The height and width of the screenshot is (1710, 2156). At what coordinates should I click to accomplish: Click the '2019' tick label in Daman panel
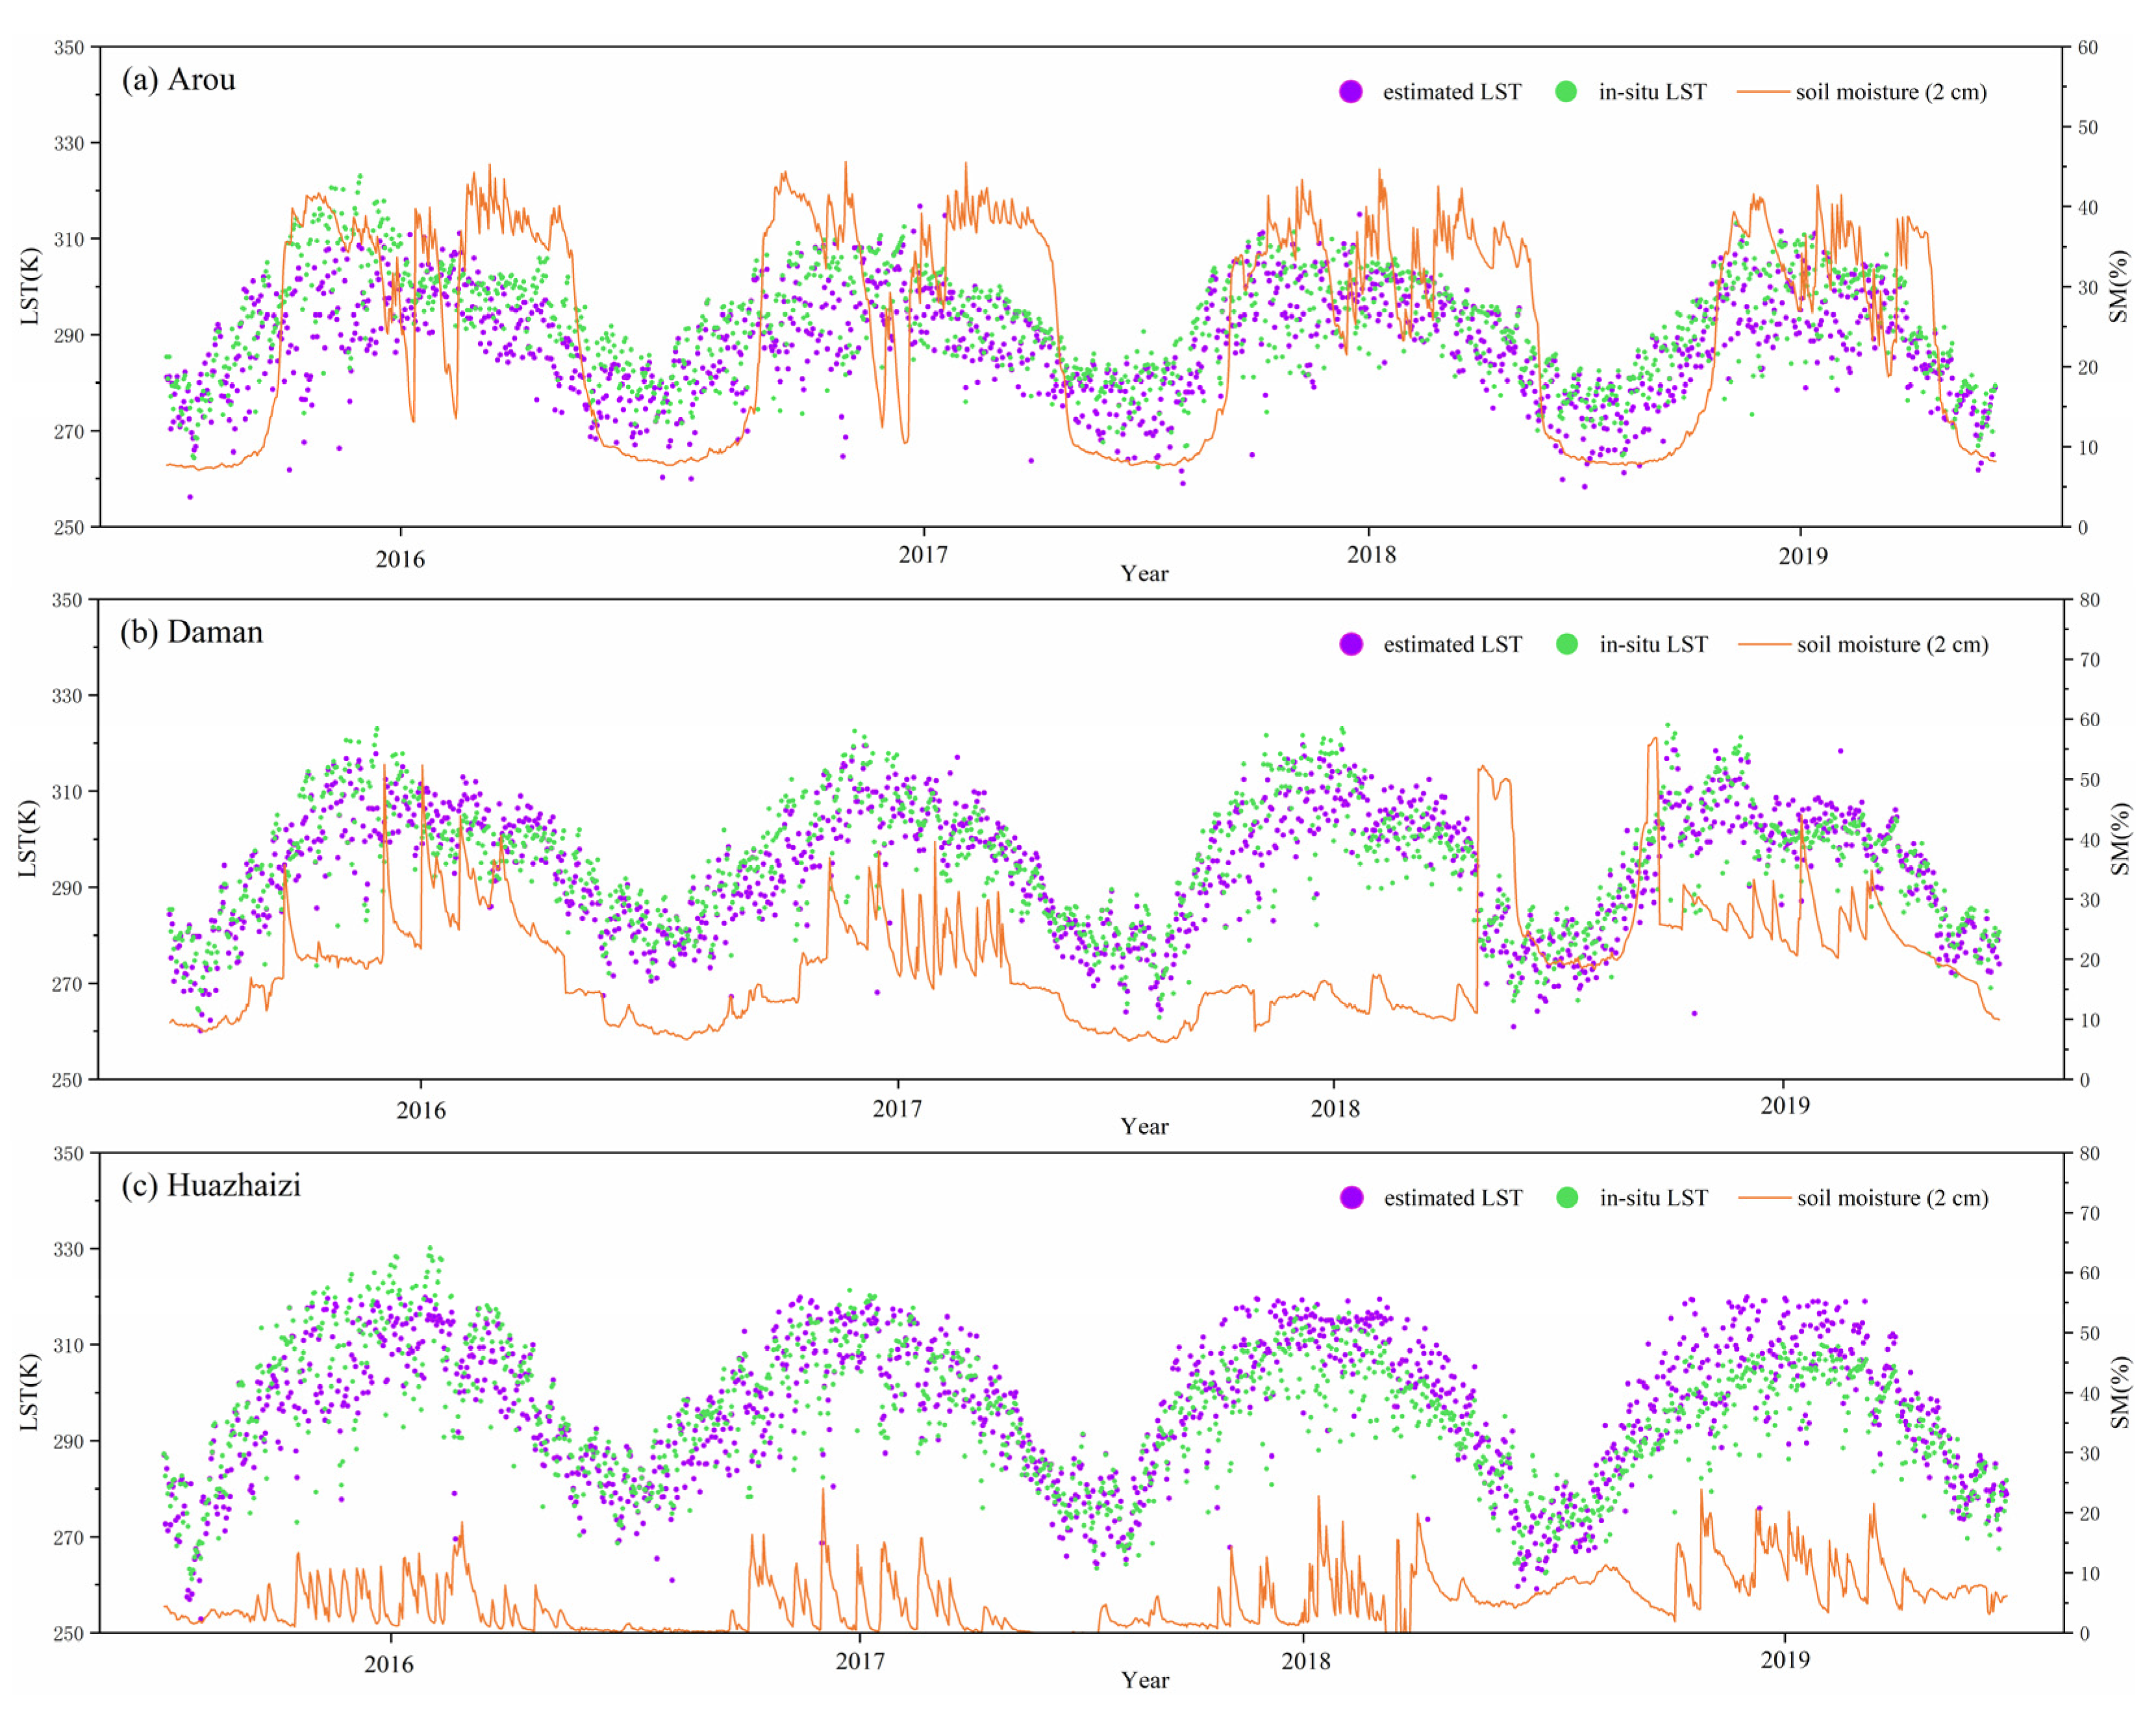pos(1785,1105)
